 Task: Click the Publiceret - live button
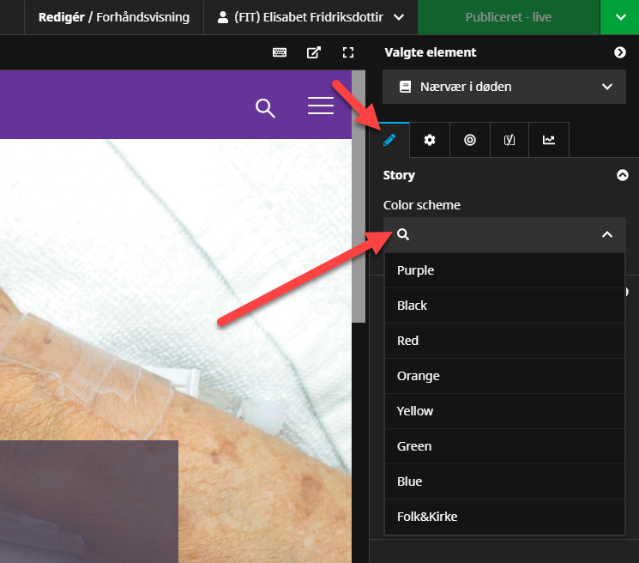(x=508, y=17)
